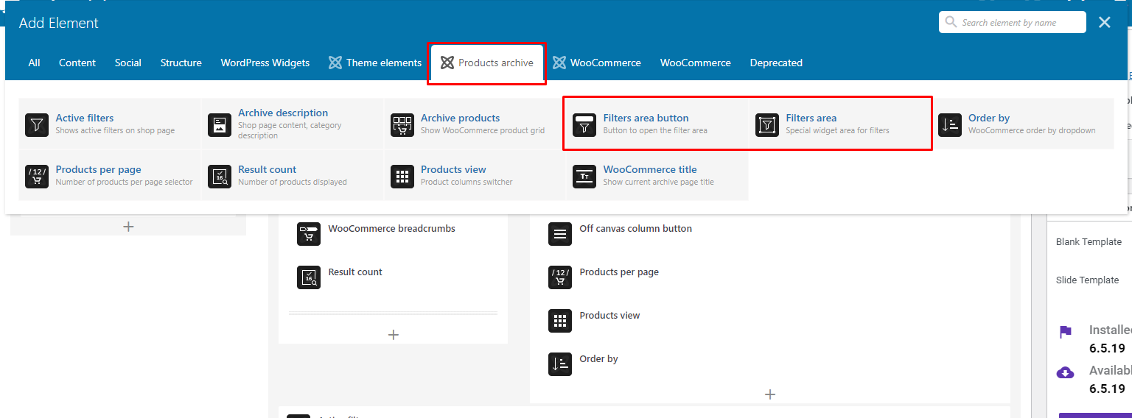
Task: Select the Blank Template option
Action: point(1089,242)
